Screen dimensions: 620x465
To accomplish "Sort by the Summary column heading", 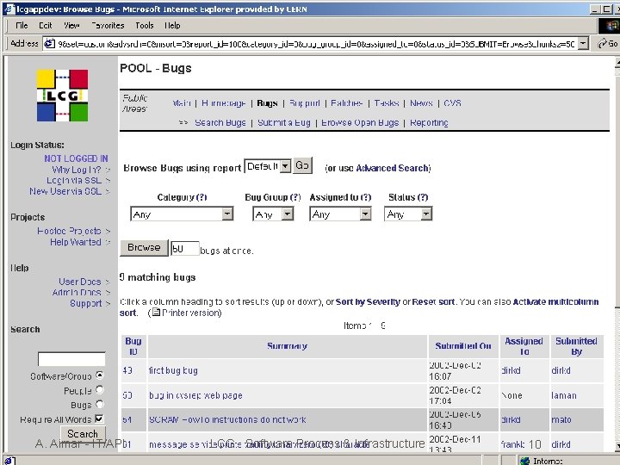I will (287, 346).
